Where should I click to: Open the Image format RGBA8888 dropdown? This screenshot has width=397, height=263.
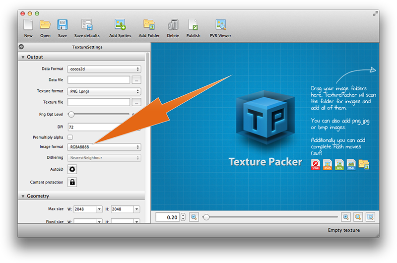coord(104,147)
